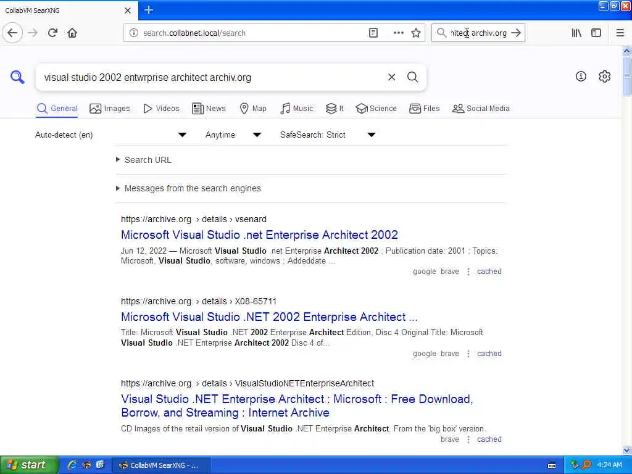Show the sidebars icon
Viewport: 632px width, 474px height.
(x=596, y=33)
